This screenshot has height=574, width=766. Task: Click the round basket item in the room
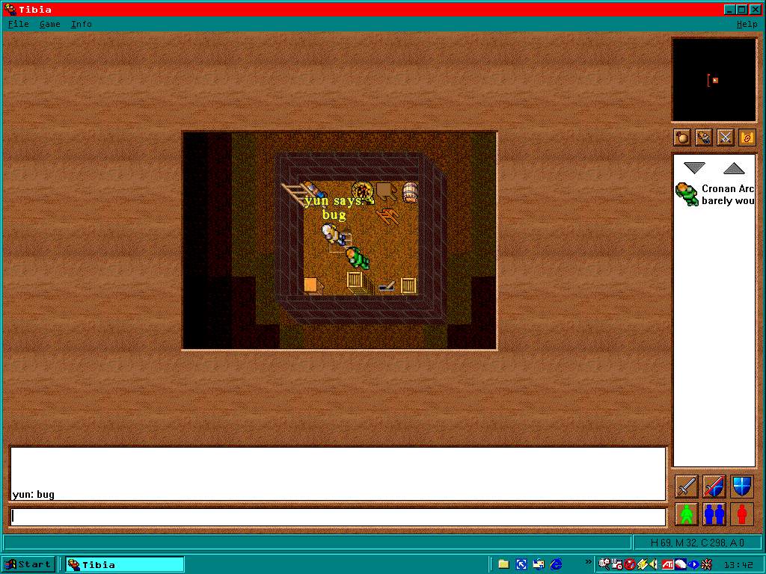pos(363,192)
